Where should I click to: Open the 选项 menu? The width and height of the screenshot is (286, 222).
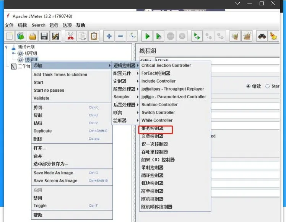(x=67, y=25)
